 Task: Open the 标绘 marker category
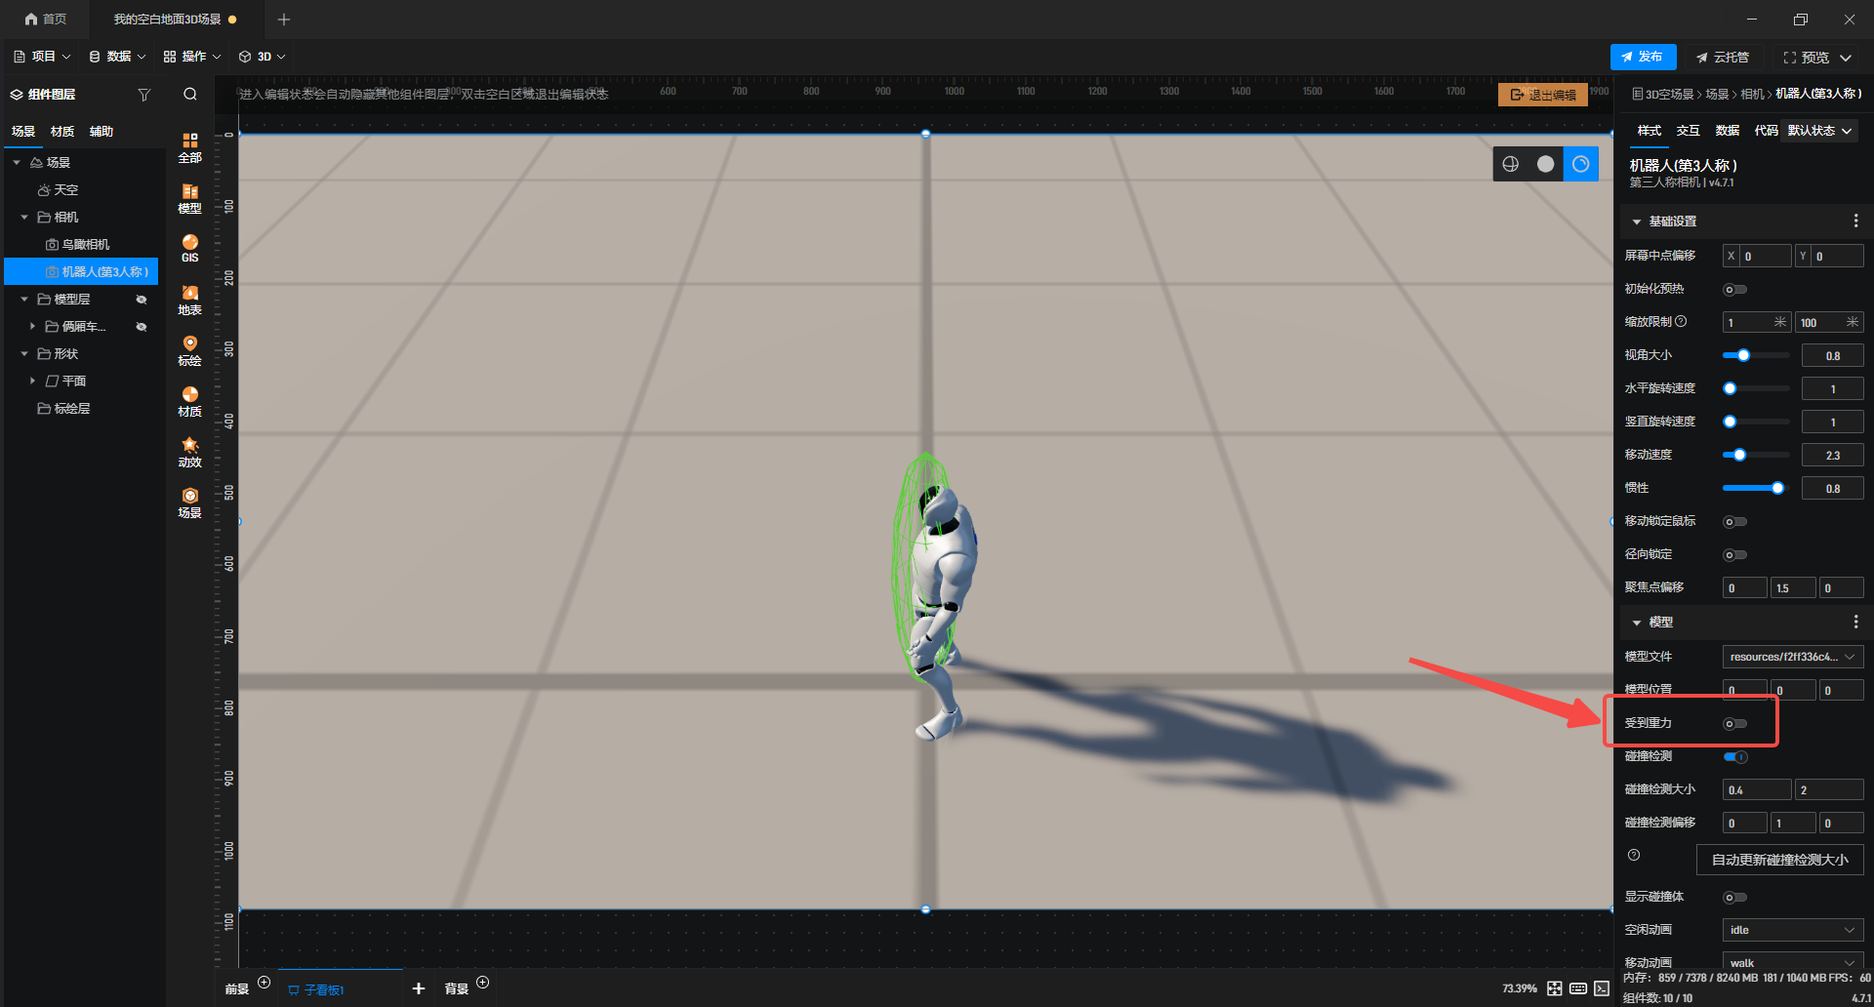click(x=189, y=350)
